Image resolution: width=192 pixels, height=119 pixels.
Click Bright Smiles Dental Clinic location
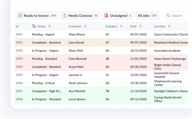168,67
